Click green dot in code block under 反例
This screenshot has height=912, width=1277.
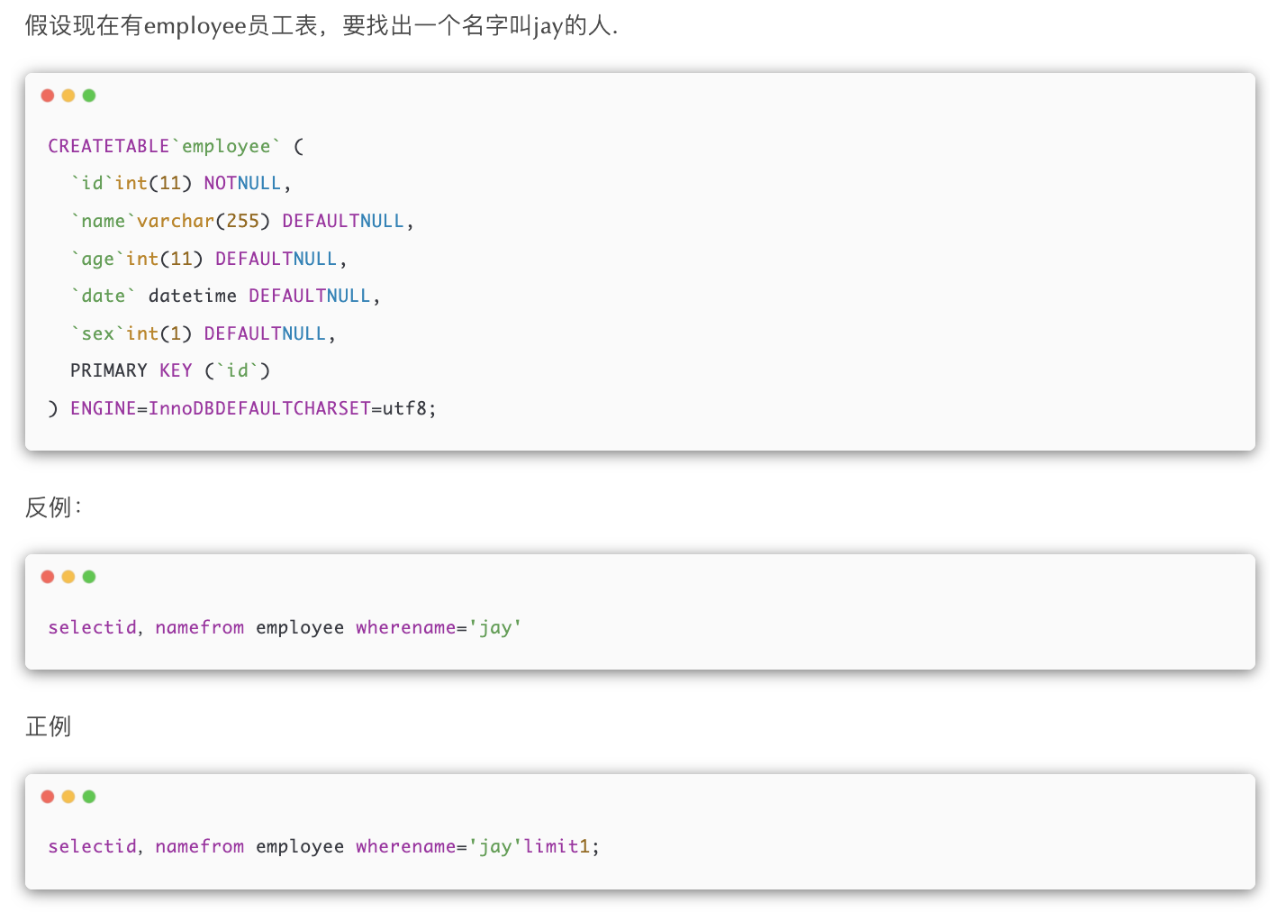(89, 577)
